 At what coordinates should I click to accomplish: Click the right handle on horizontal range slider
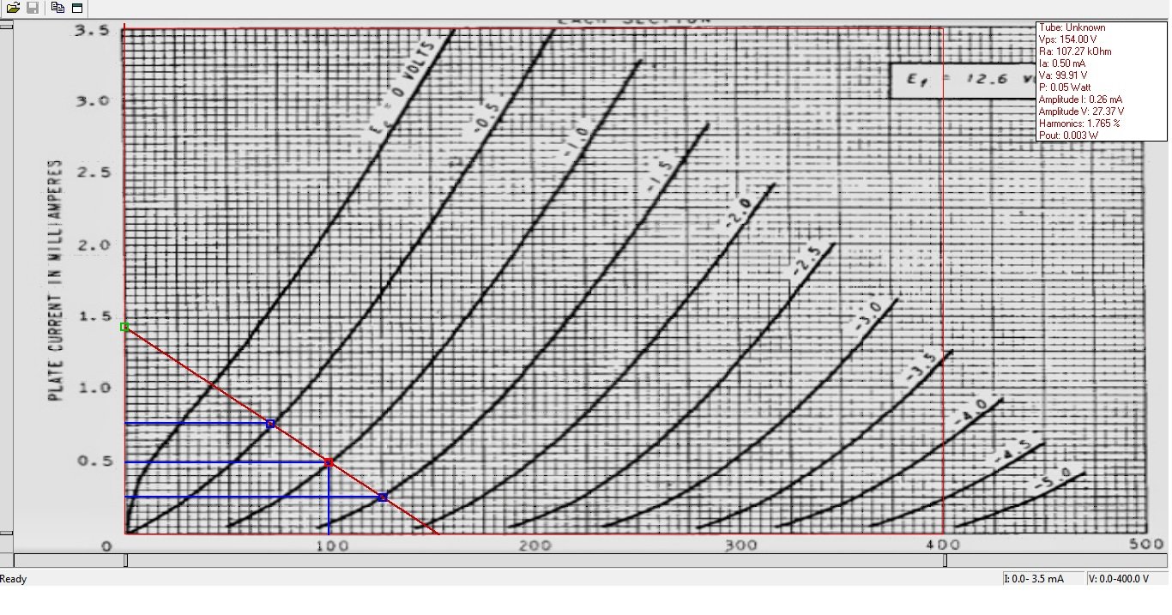tap(945, 560)
